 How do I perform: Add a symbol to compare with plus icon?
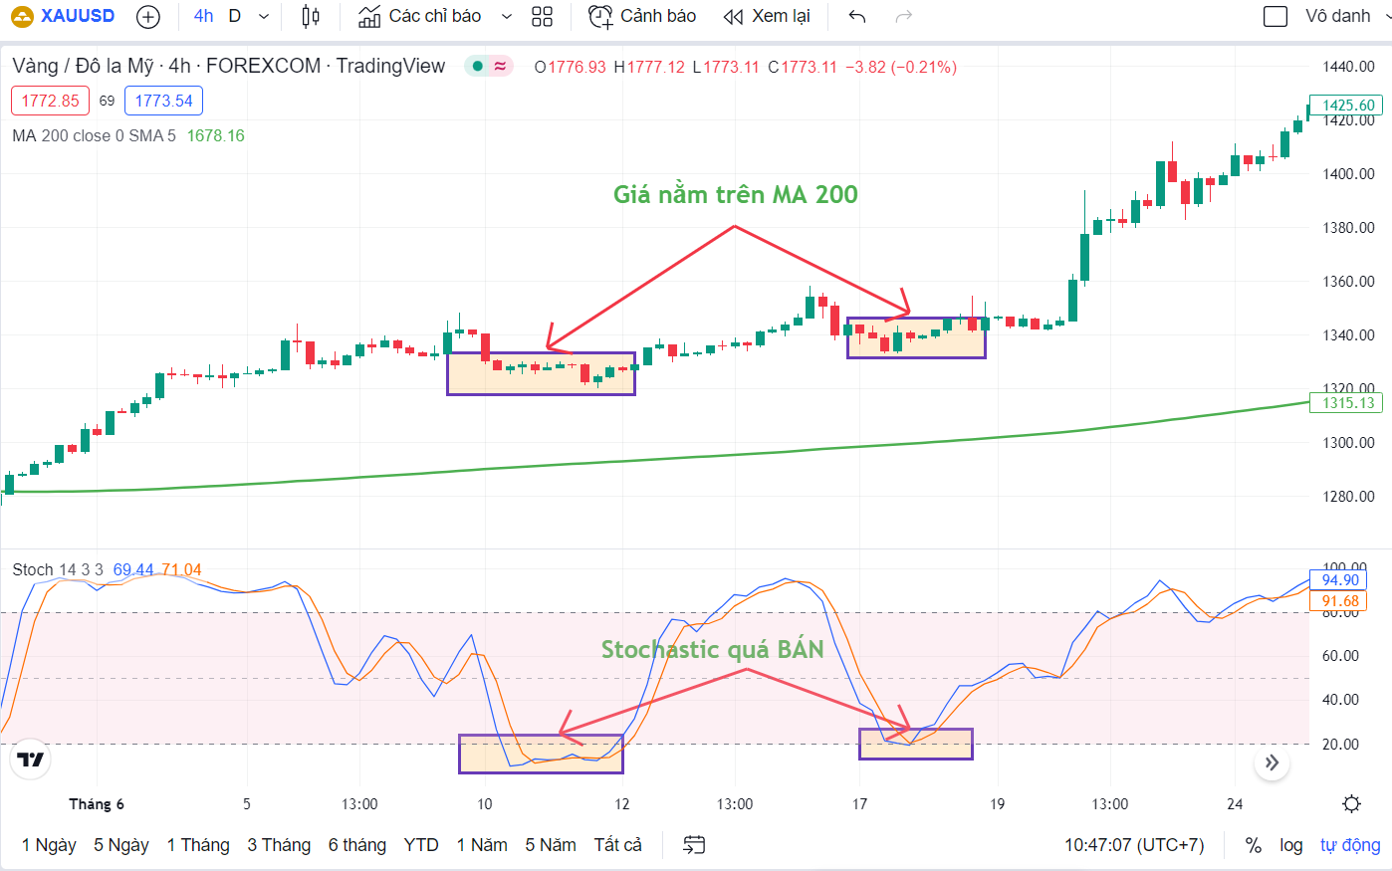[x=147, y=16]
